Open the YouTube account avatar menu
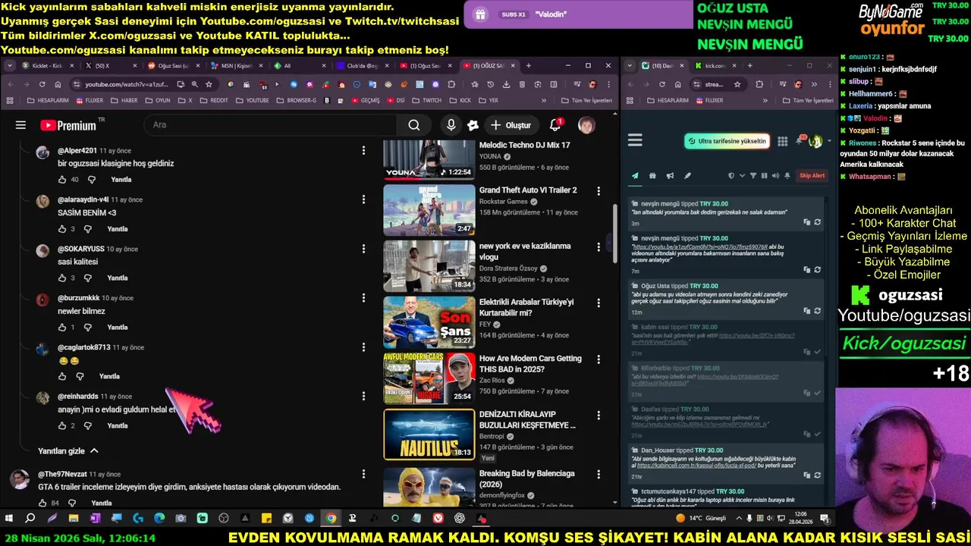The width and height of the screenshot is (971, 546). pyautogui.click(x=586, y=125)
